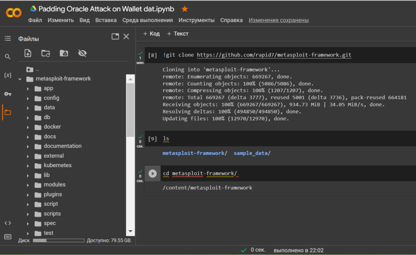Open the Файл menu
Screen dimensions: 416x255
(35, 20)
